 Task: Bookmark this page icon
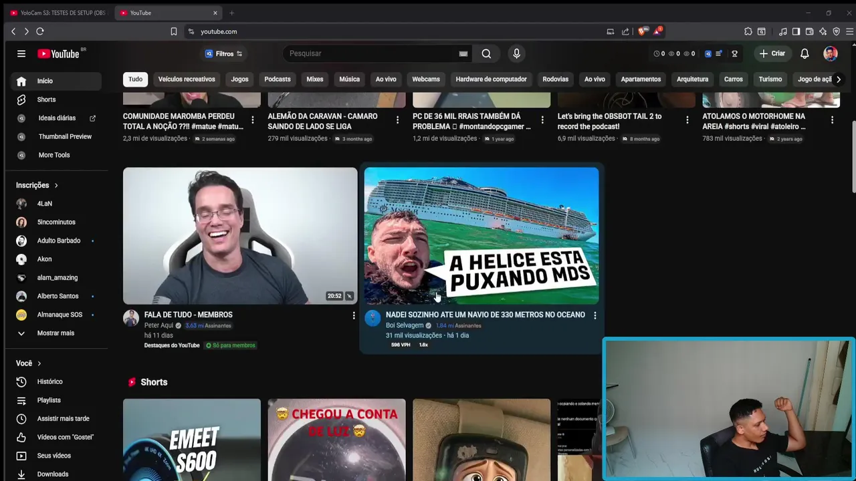pos(173,31)
